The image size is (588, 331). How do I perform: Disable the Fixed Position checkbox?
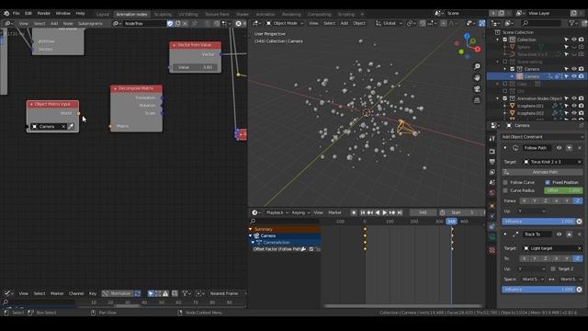point(548,182)
